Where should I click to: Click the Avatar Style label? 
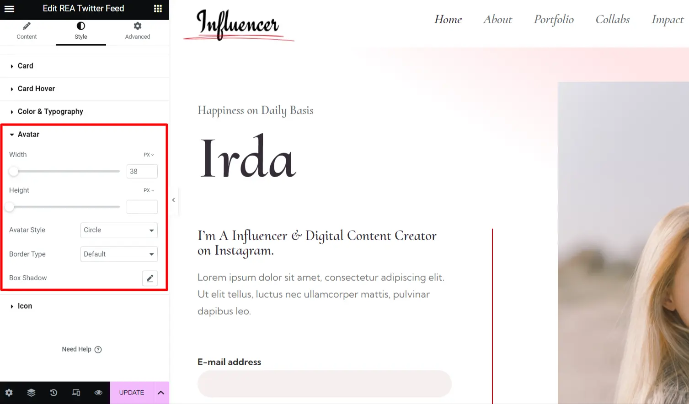pyautogui.click(x=27, y=230)
